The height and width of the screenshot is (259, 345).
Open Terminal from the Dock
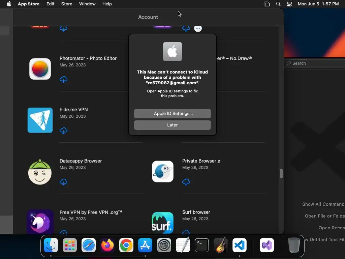[202, 245]
